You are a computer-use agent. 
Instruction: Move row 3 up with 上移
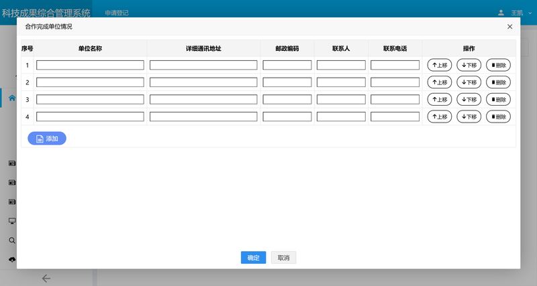click(x=440, y=99)
